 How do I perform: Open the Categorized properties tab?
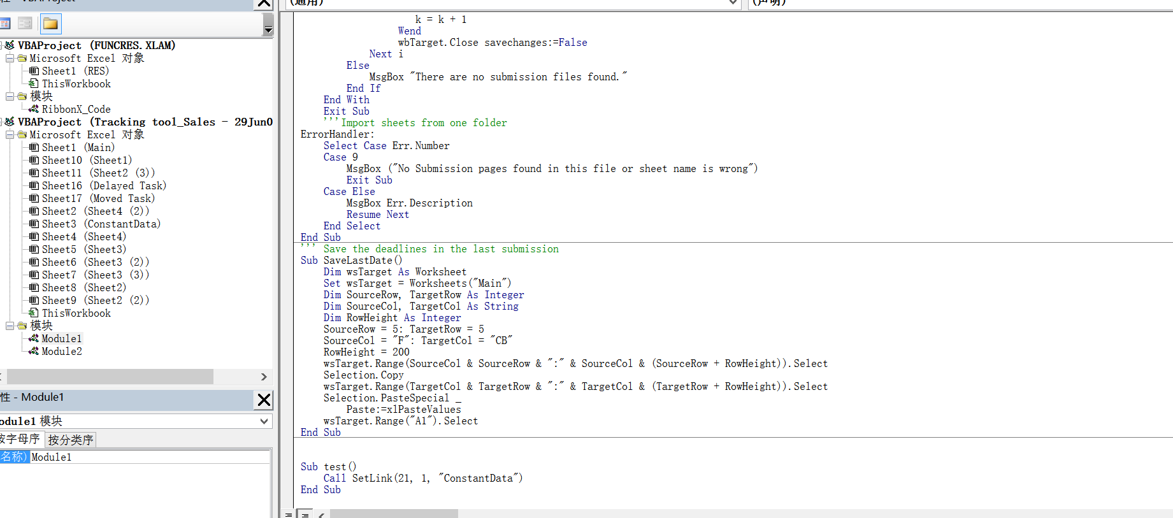coord(71,440)
